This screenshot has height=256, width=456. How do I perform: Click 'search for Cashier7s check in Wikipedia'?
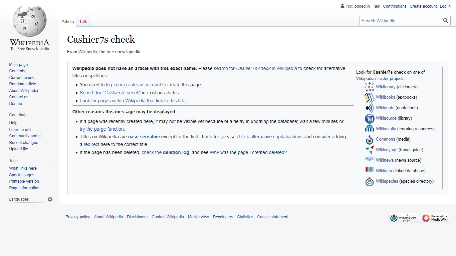click(255, 68)
